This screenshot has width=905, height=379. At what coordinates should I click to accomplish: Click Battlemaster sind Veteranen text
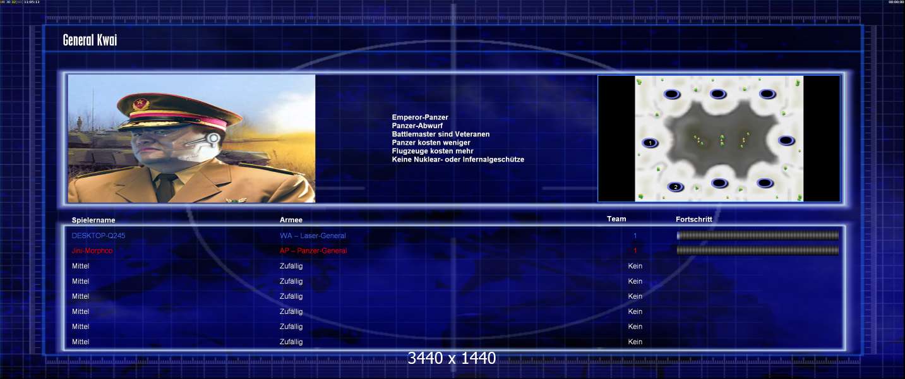click(x=441, y=134)
